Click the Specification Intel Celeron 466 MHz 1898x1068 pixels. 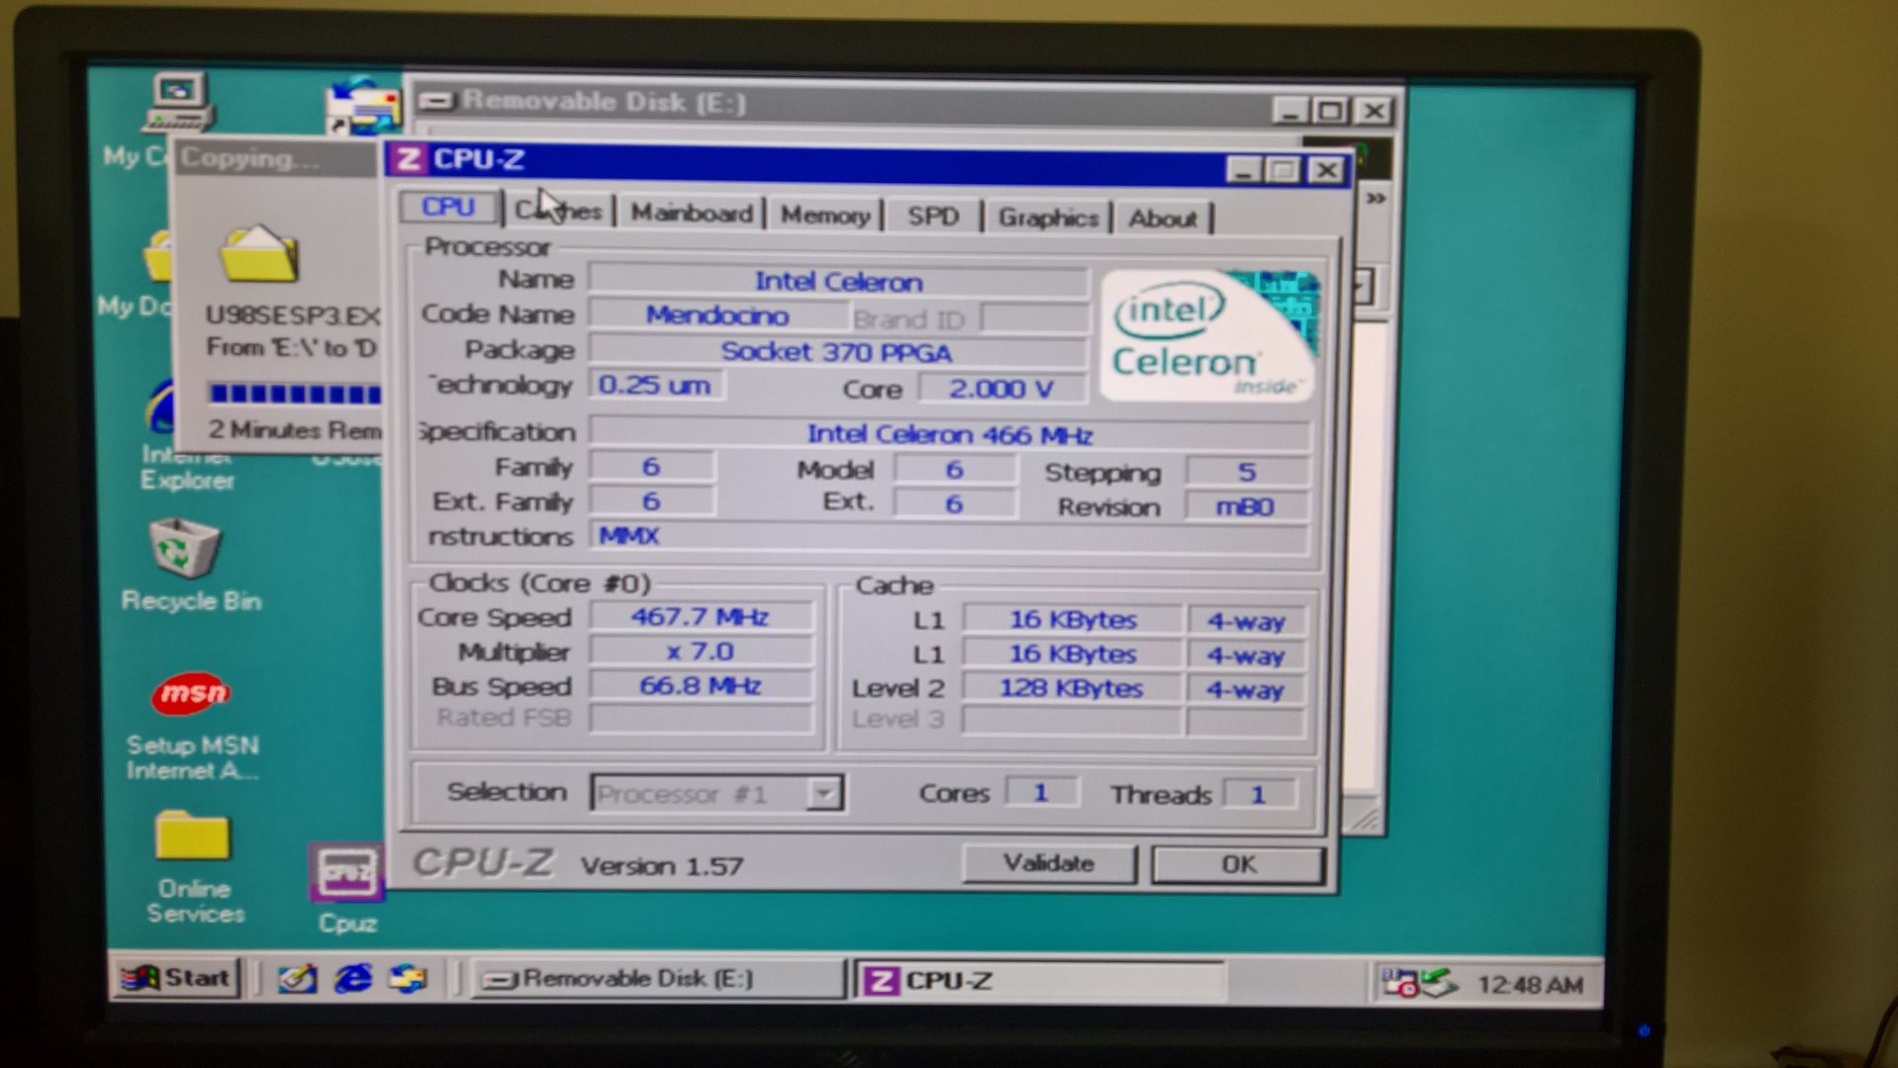coord(949,434)
